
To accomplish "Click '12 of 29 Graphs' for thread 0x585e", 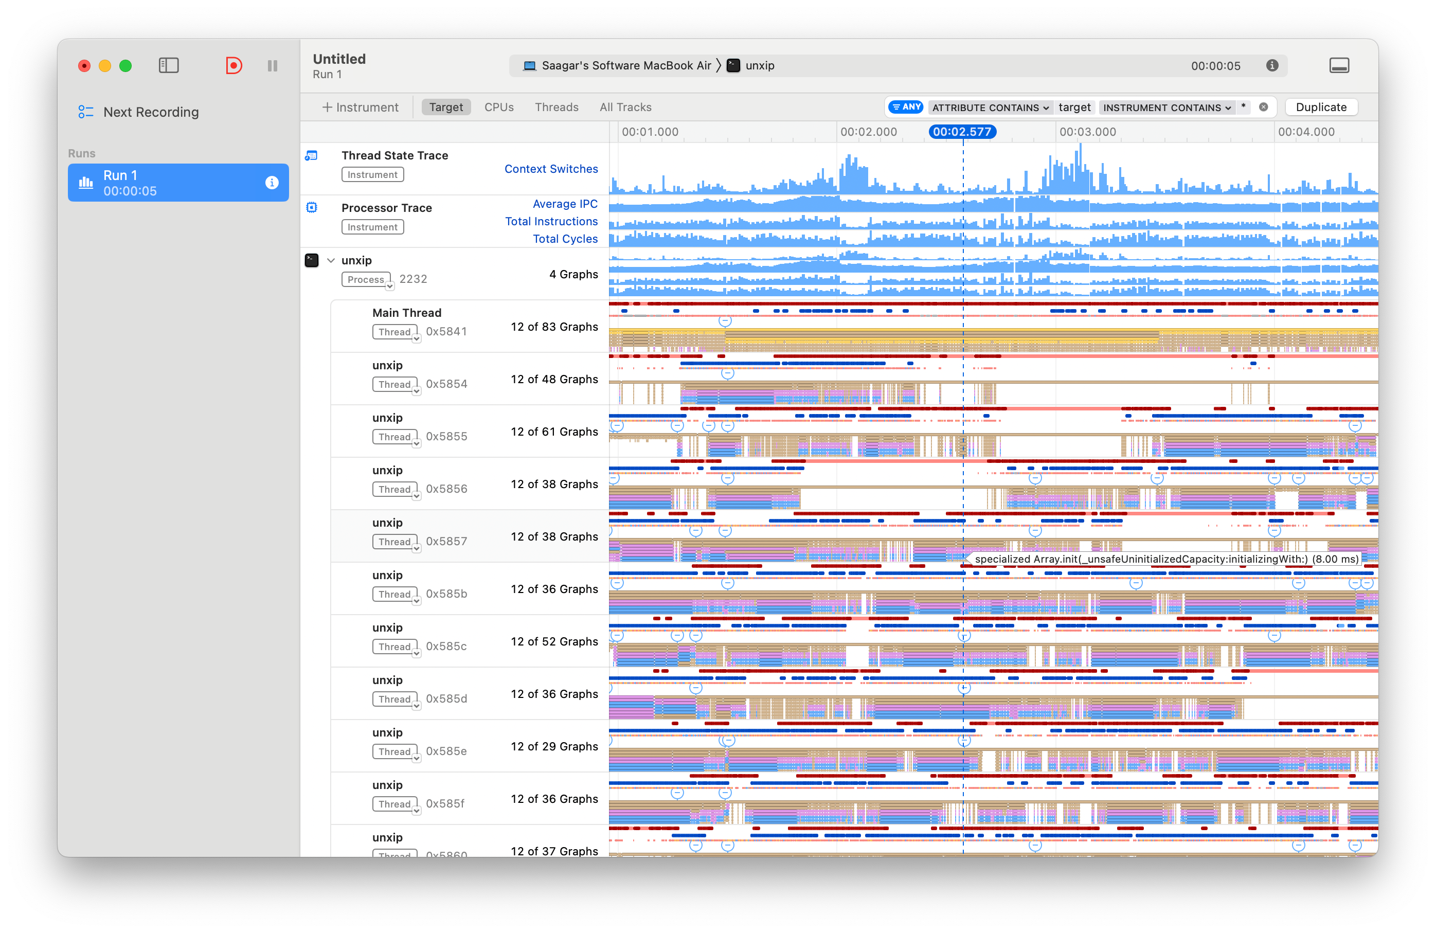I will (554, 746).
